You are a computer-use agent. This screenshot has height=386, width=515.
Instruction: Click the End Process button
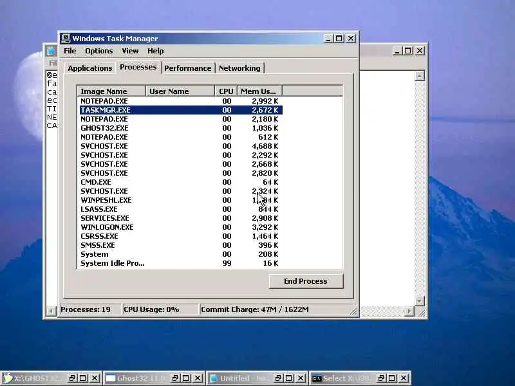tap(306, 281)
